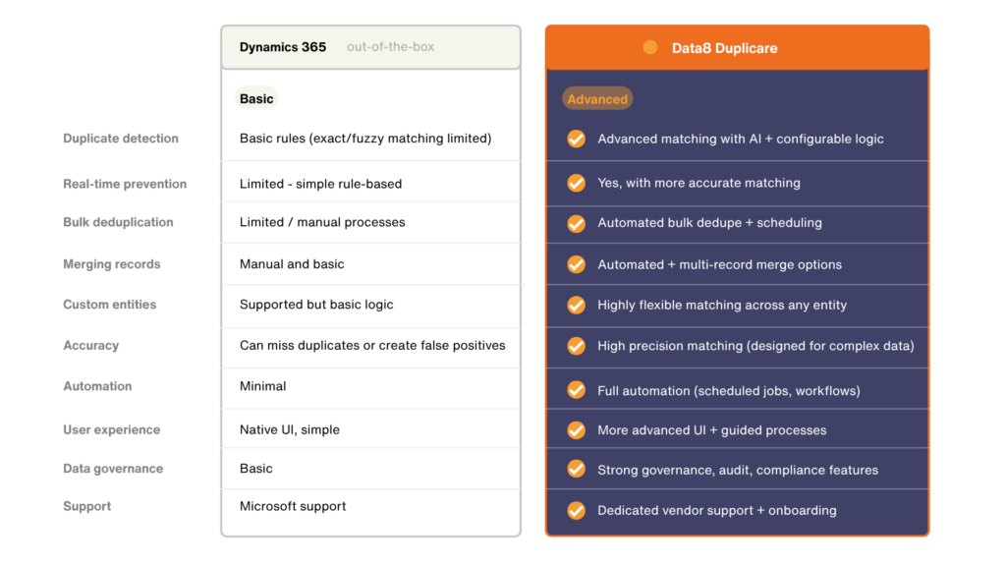Expand the Basic badge under Dynamics 365
Image resolution: width=1006 pixels, height=566 pixels.
256,98
